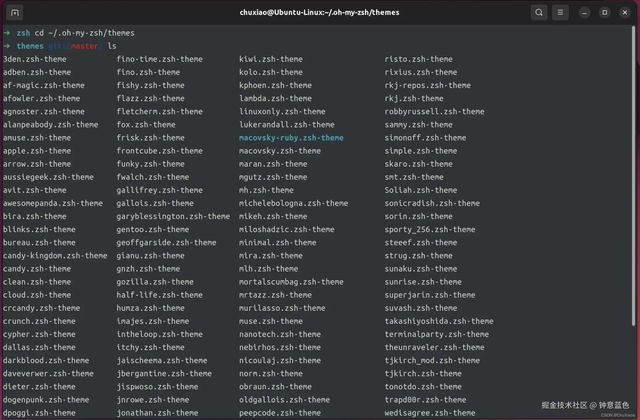This screenshot has height=420, width=640.
Task: Click the search icon in header bar
Action: (539, 13)
